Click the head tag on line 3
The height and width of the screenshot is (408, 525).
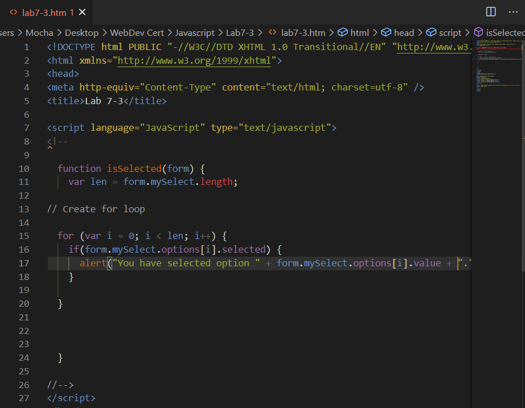pyautogui.click(x=63, y=73)
